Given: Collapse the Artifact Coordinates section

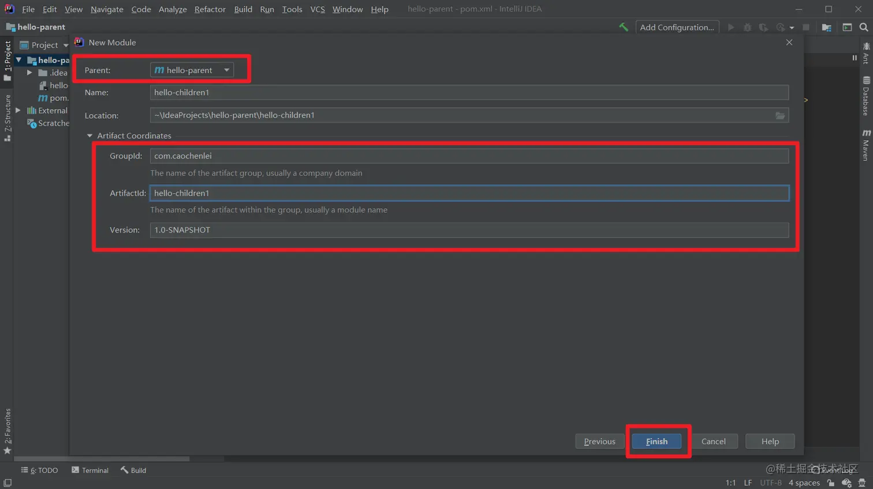Looking at the screenshot, I should tap(89, 136).
